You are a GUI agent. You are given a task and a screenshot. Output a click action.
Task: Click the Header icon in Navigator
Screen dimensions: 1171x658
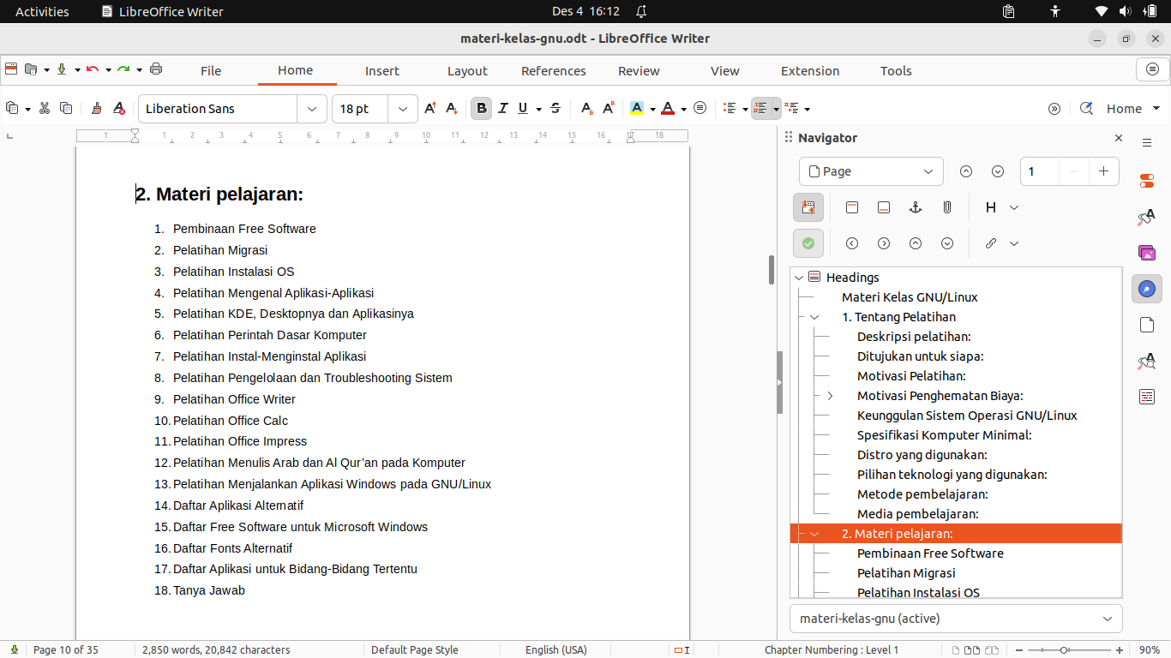[x=851, y=207]
